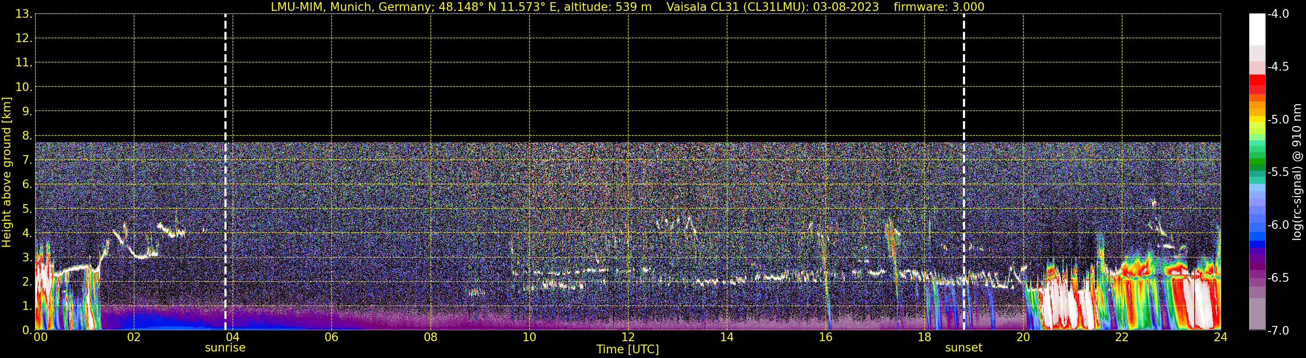
Task: Click the colorbar tick '-6.5'
Action: [x=1277, y=277]
